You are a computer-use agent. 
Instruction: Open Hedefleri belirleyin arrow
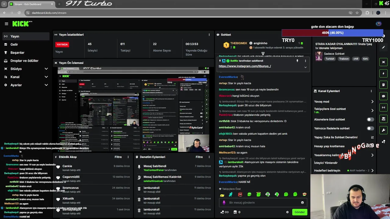(x=372, y=171)
